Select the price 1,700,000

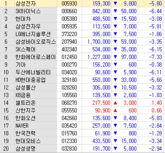point(99,42)
